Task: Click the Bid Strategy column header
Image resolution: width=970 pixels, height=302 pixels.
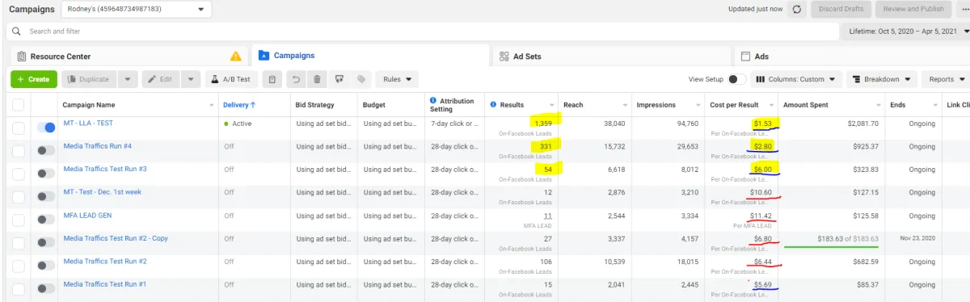Action: [x=315, y=105]
